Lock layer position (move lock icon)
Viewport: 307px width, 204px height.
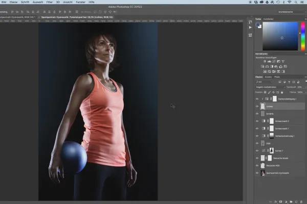[274, 92]
